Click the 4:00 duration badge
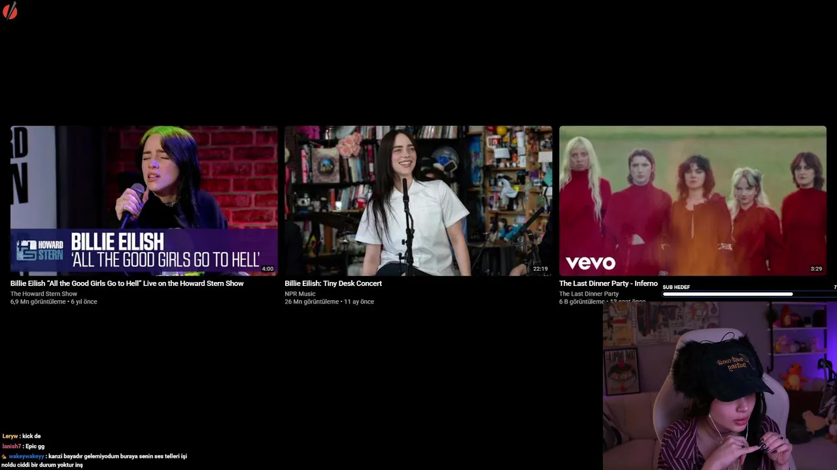 (267, 269)
